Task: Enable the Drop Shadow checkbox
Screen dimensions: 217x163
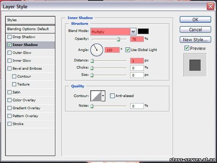Action: (x=9, y=37)
